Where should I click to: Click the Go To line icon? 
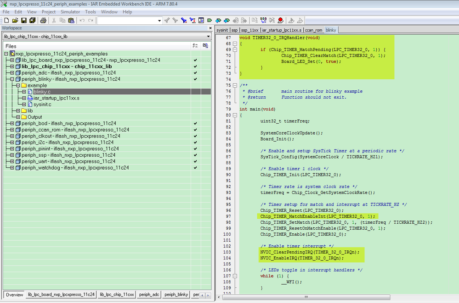pyautogui.click(x=201, y=21)
